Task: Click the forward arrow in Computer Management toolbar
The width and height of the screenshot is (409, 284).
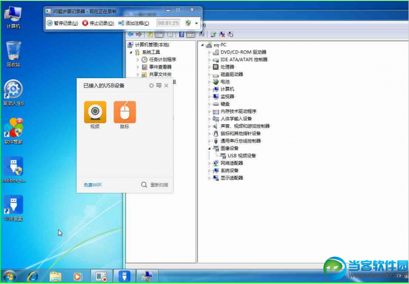Action: [x=138, y=34]
